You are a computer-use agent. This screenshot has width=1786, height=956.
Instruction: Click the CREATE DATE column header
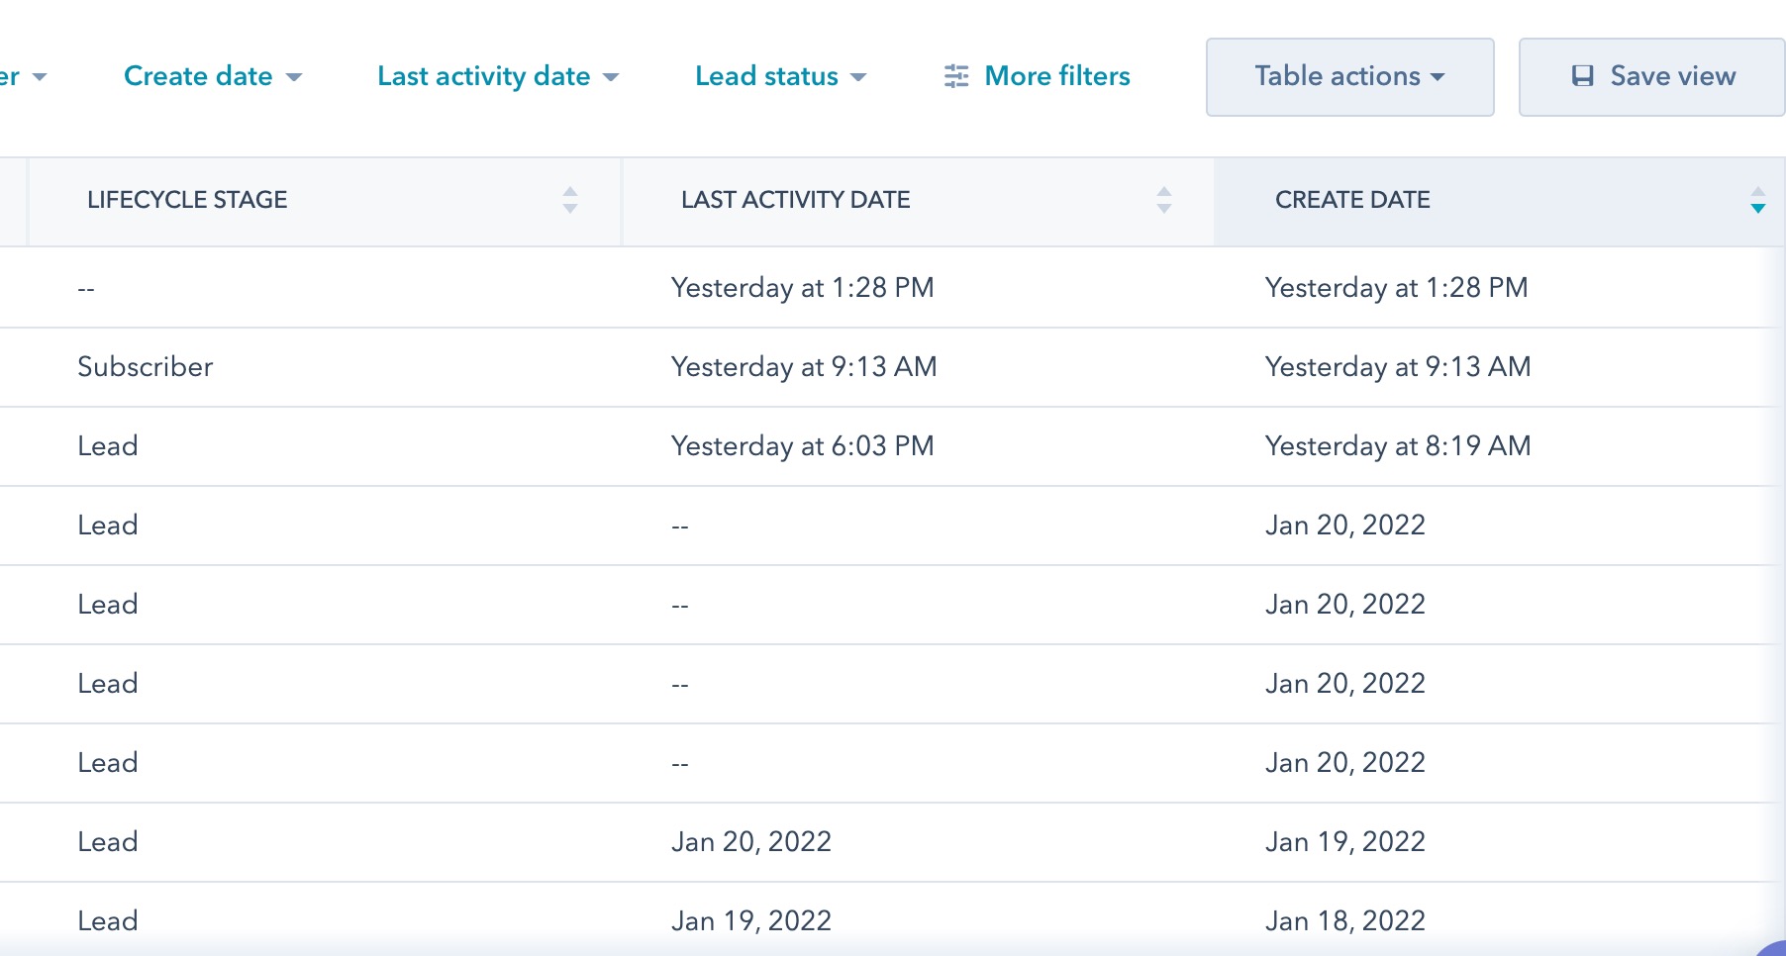pyautogui.click(x=1352, y=200)
